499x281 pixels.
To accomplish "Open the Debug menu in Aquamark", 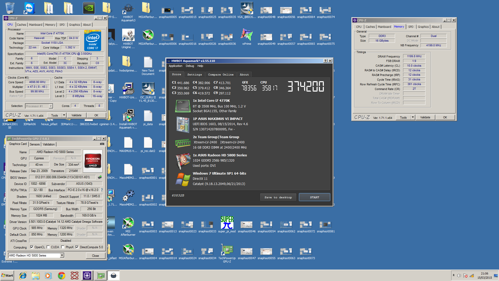I will [190, 66].
